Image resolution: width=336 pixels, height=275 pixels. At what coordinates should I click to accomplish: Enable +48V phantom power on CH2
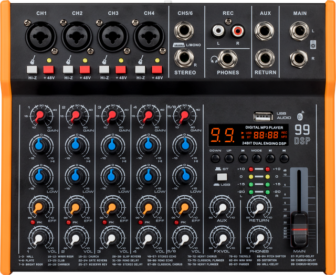coord(85,69)
